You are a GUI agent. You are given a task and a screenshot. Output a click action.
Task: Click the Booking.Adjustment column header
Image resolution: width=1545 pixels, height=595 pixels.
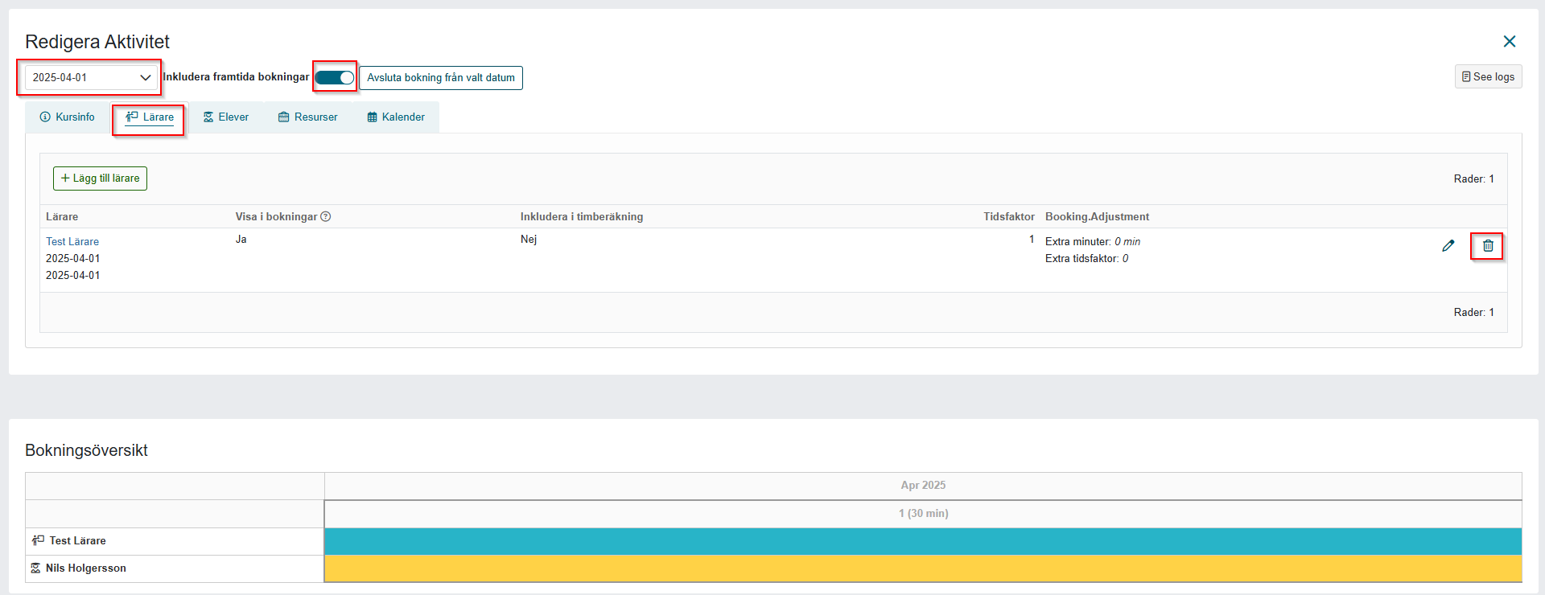tap(1097, 216)
